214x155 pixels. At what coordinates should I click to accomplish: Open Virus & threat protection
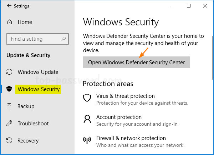[126, 96]
